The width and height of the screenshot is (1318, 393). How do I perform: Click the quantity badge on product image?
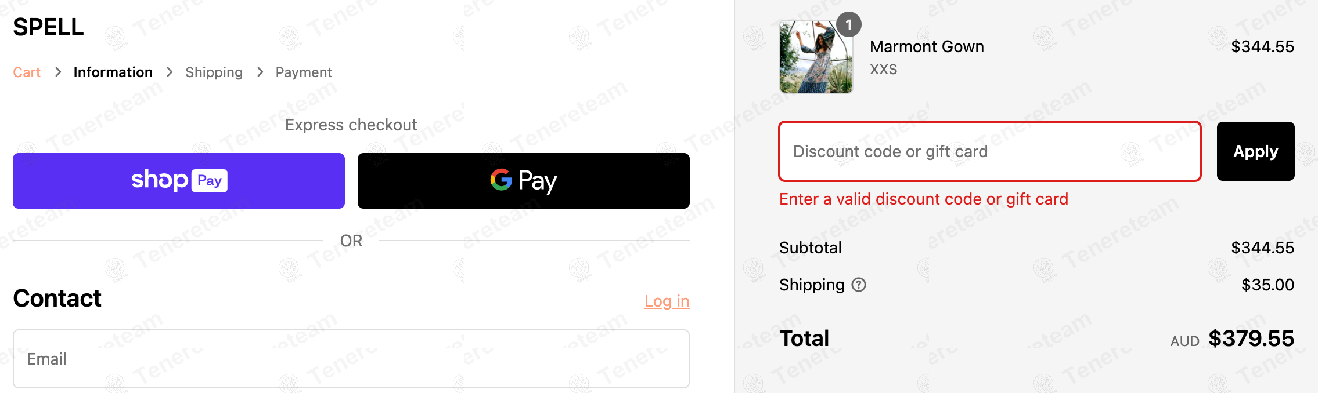click(849, 24)
